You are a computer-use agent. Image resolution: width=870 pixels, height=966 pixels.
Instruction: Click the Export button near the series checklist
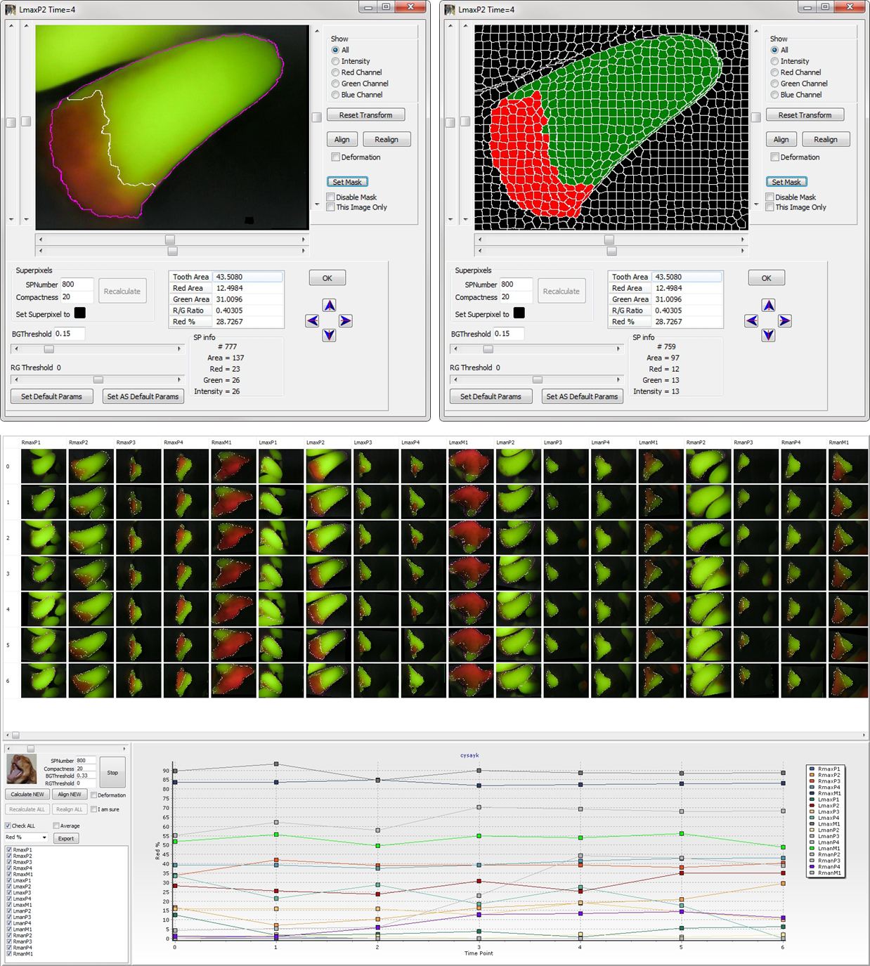65,837
